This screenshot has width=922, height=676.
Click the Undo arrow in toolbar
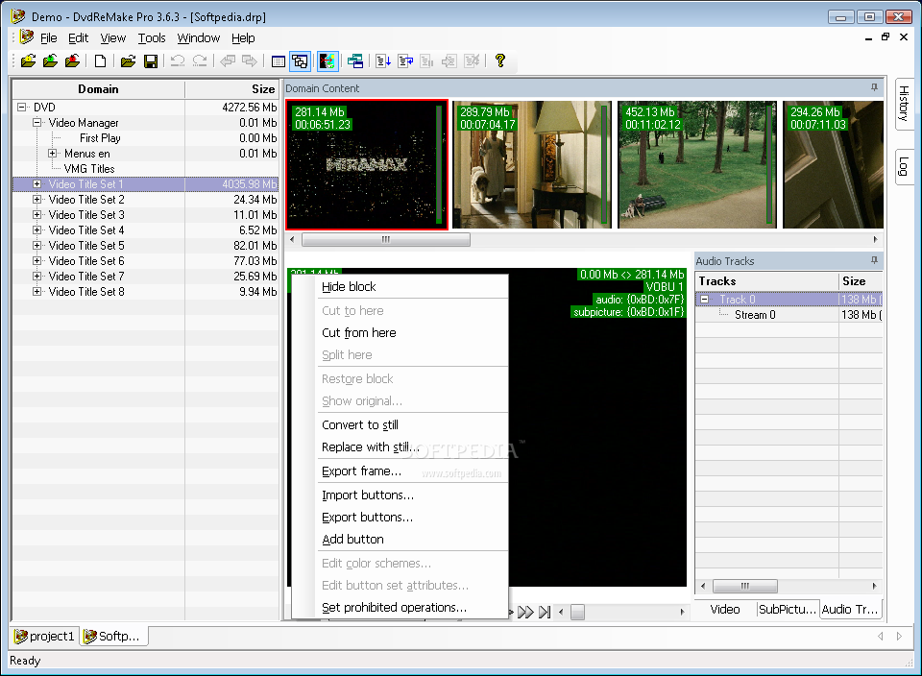tap(178, 60)
